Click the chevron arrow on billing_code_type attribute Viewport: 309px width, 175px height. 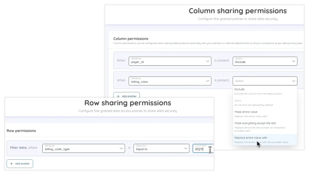[x=121, y=148]
